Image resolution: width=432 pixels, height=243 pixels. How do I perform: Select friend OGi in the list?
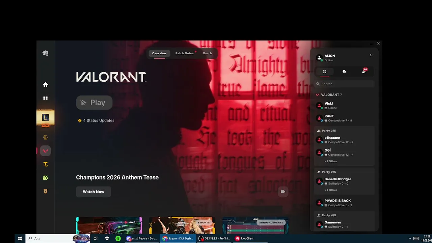pyautogui.click(x=344, y=152)
